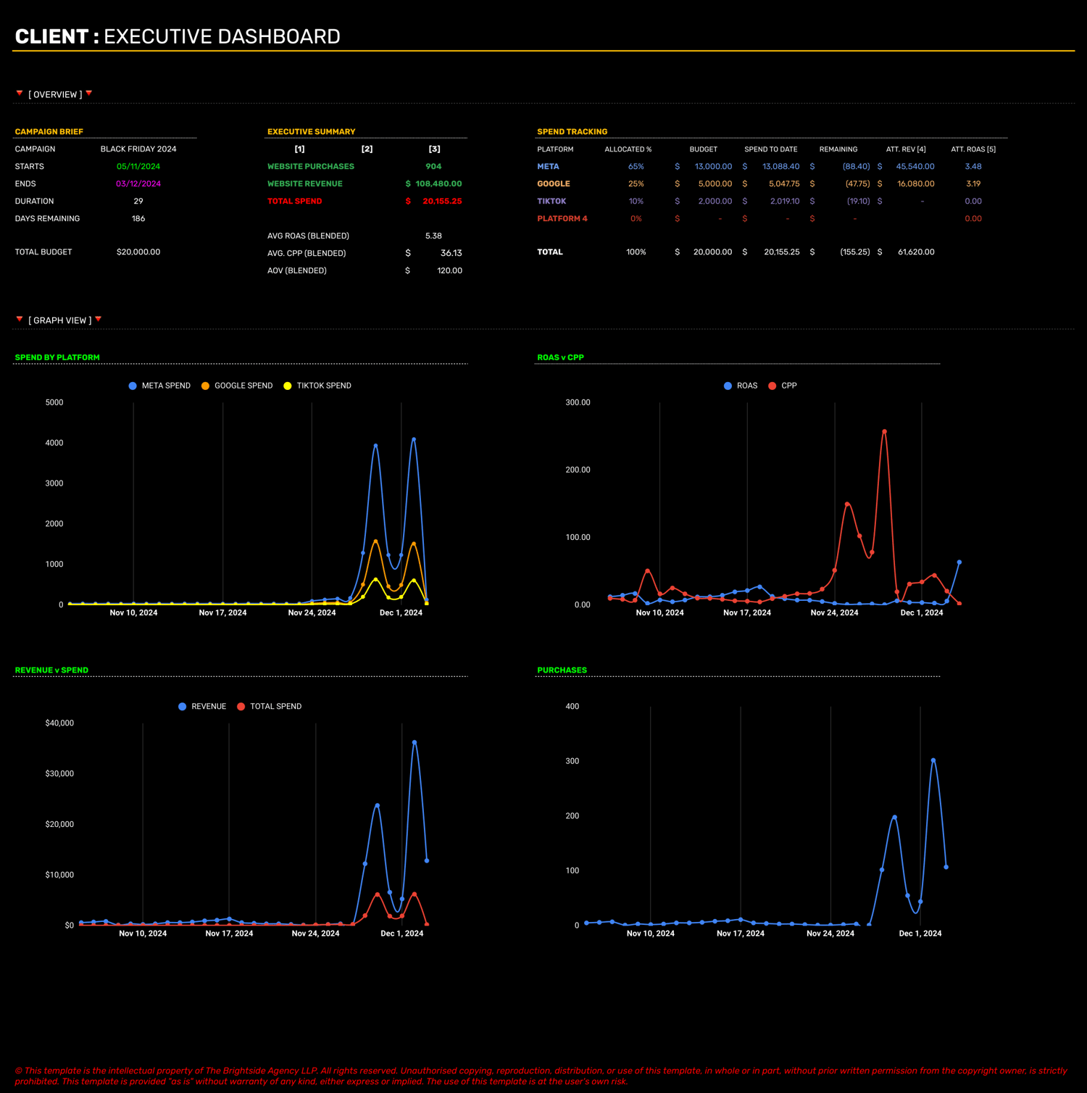Click the red triangle right of [GRAPH VIEW]
The height and width of the screenshot is (1093, 1087).
click(x=99, y=319)
